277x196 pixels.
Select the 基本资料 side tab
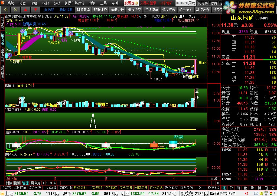click(x=2, y=55)
